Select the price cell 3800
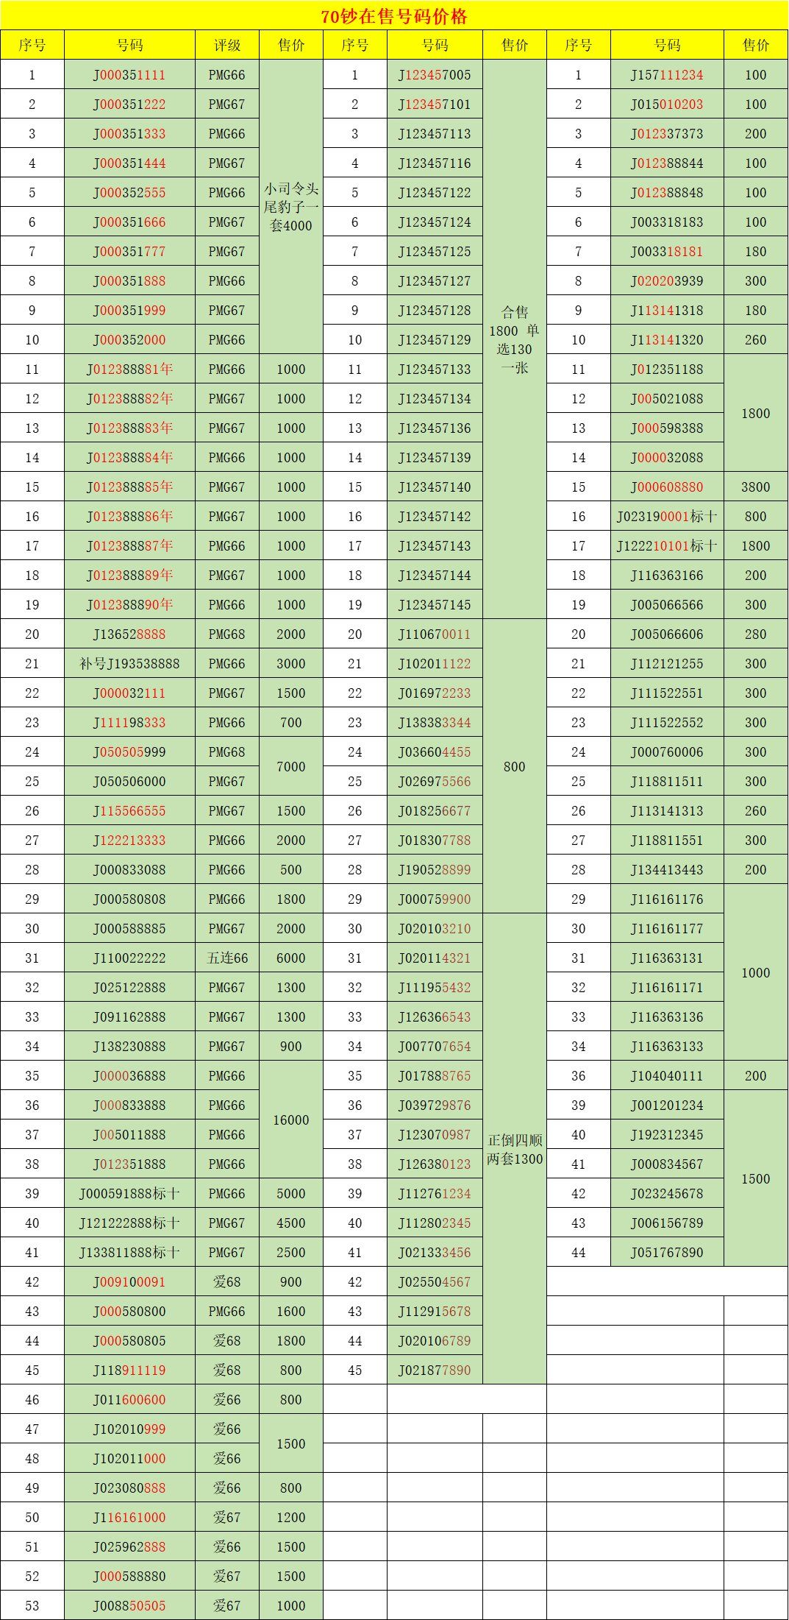Image resolution: width=789 pixels, height=1620 pixels. coord(755,487)
